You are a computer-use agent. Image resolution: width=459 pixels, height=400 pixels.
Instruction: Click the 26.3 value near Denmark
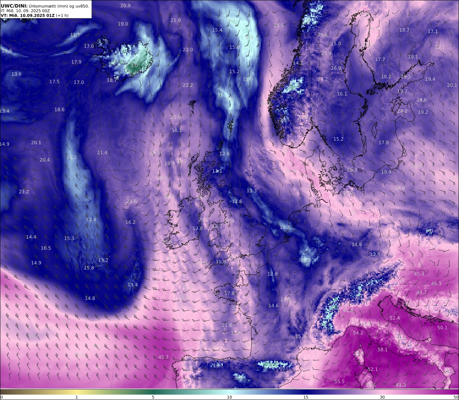click(352, 170)
